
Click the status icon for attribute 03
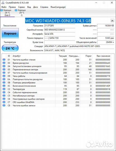(4, 63)
